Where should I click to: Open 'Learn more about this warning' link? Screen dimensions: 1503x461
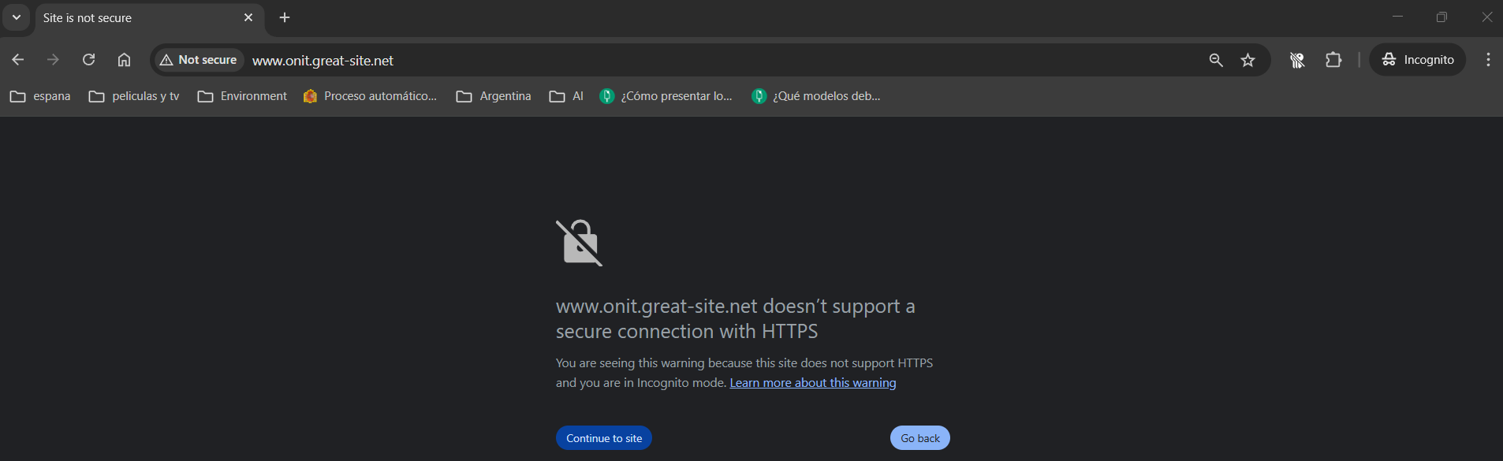pyautogui.click(x=813, y=383)
